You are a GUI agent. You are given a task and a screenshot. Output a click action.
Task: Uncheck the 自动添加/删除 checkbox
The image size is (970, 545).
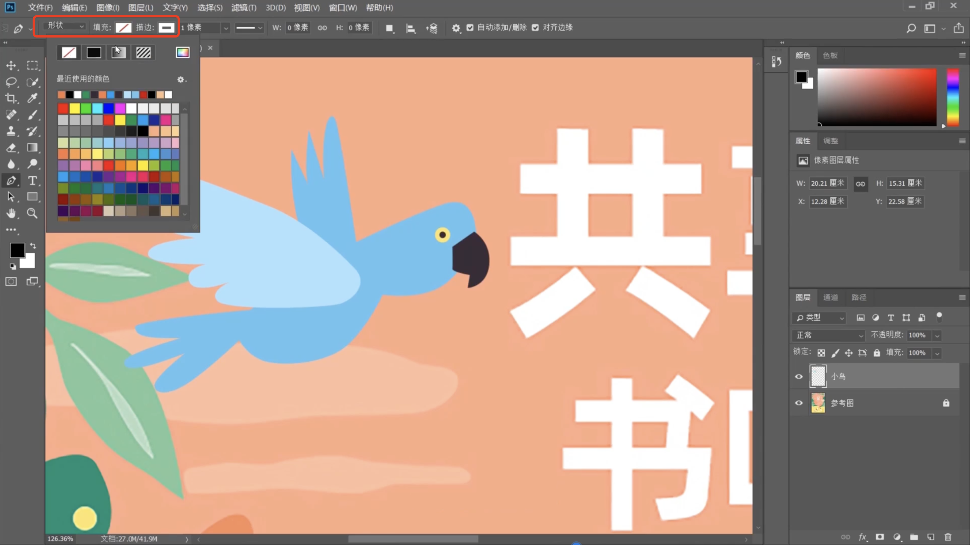(470, 28)
